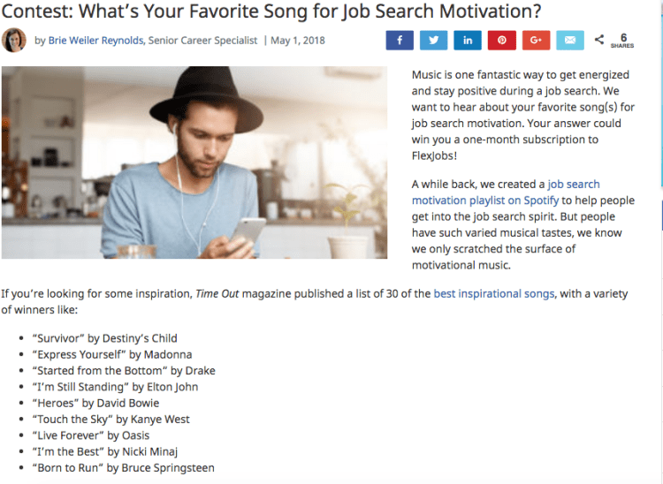Click the contest article headline
The height and width of the screenshot is (484, 663).
coord(271,11)
